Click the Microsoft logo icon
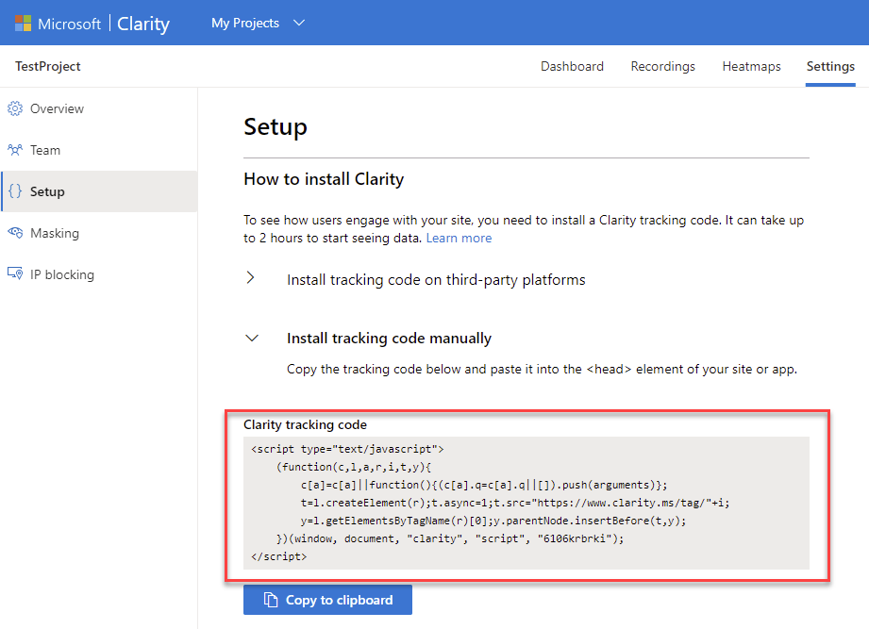The height and width of the screenshot is (629, 869). pos(23,24)
